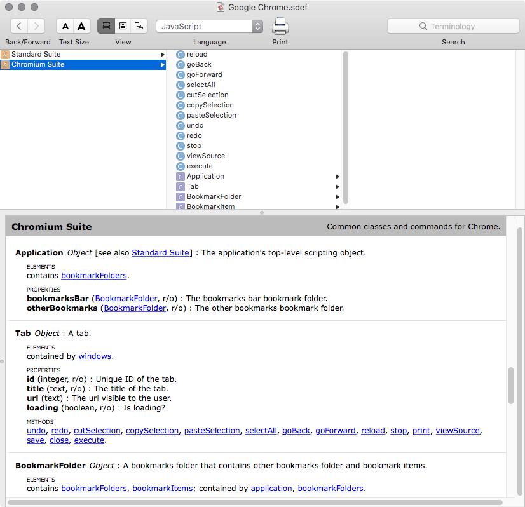Select the selectAll command
The width and height of the screenshot is (525, 507).
click(201, 84)
